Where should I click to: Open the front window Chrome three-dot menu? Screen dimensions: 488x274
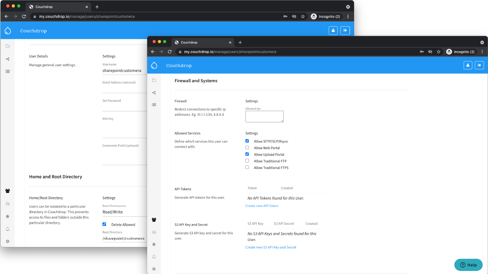click(482, 52)
